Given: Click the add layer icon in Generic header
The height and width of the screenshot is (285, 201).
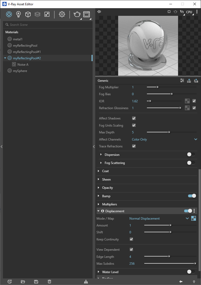Looking at the screenshot, I should 196,80.
